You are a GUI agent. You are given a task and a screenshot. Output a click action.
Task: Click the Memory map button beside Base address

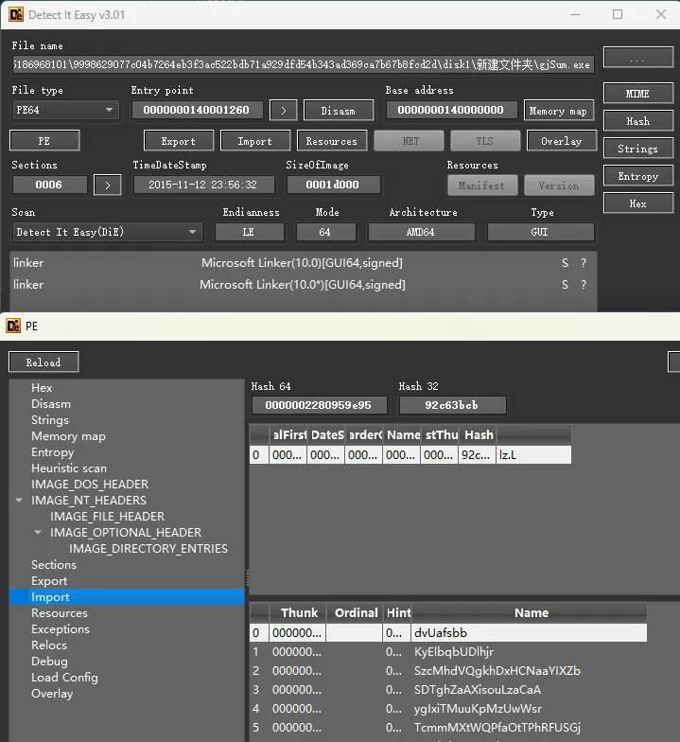558,111
